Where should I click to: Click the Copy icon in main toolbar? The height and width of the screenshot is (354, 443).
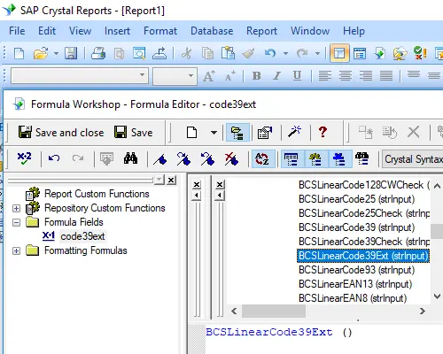[207, 53]
